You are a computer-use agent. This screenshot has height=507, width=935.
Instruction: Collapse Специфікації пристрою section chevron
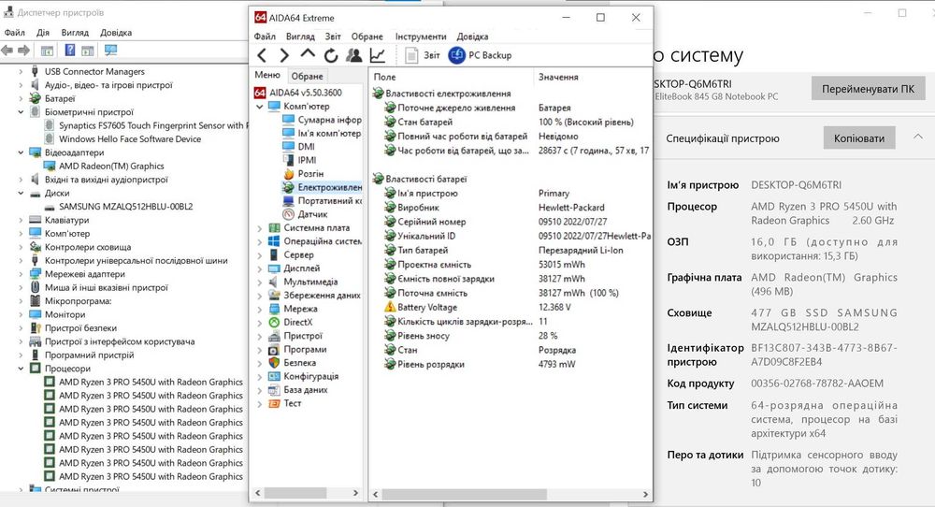tap(918, 137)
